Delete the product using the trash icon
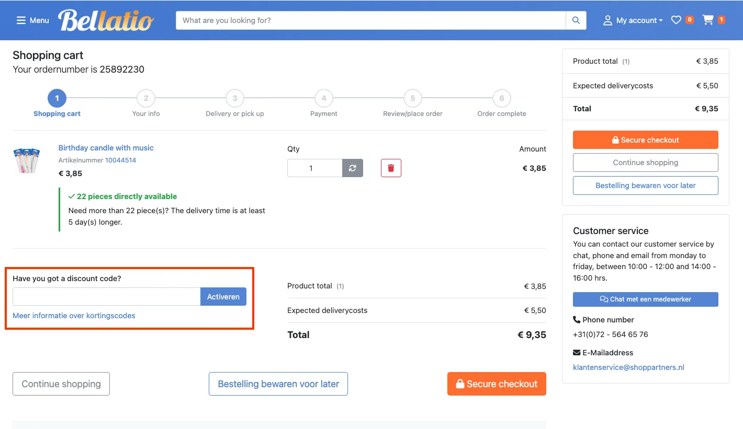Image resolution: width=743 pixels, height=429 pixels. click(x=391, y=168)
